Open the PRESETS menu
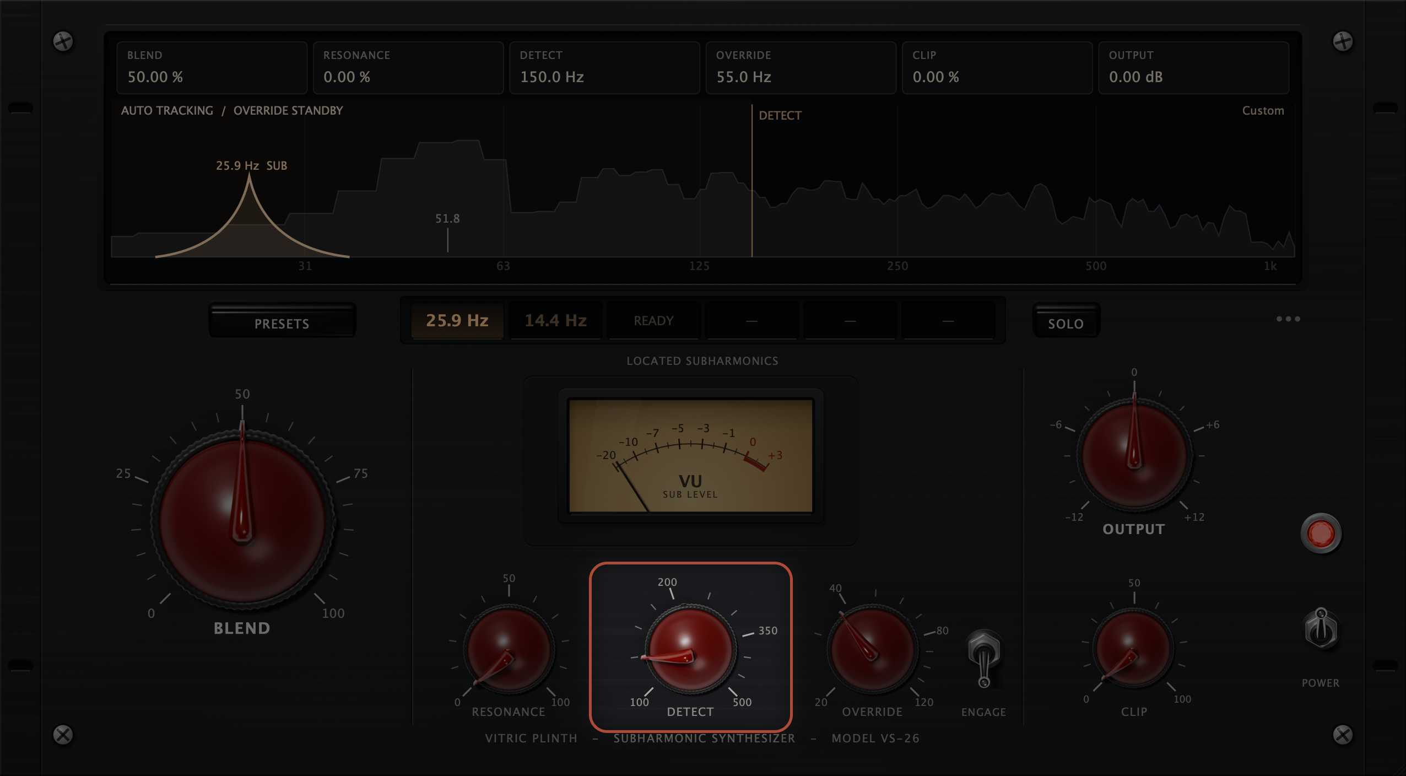Image resolution: width=1406 pixels, height=776 pixels. (282, 320)
